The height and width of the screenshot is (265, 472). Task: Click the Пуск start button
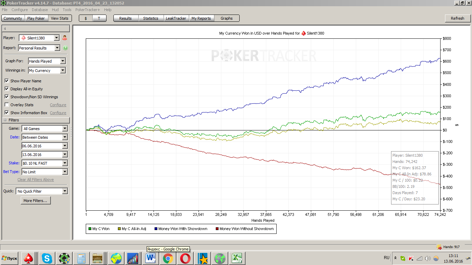click(9, 258)
